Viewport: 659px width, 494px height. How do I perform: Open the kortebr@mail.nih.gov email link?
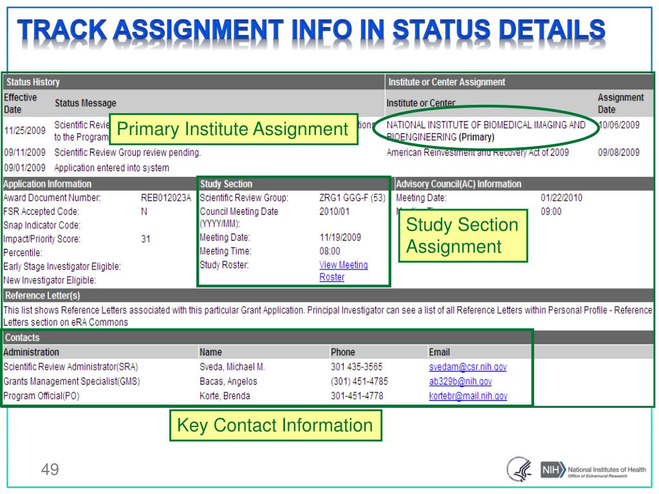click(x=469, y=396)
